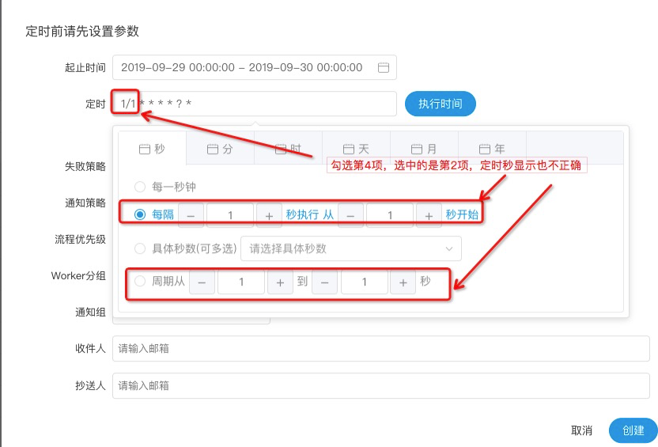This screenshot has width=658, height=447.
Task: Click the 执行时间 button
Action: click(x=441, y=104)
